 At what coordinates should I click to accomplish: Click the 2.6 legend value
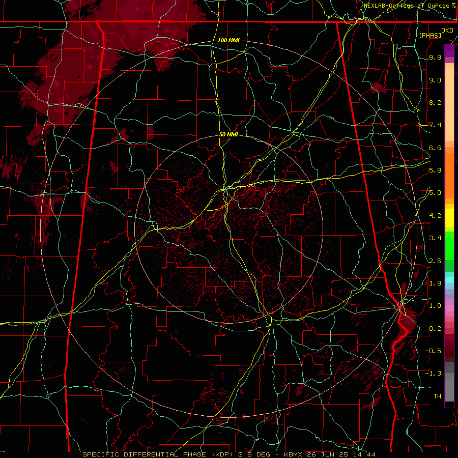435,261
